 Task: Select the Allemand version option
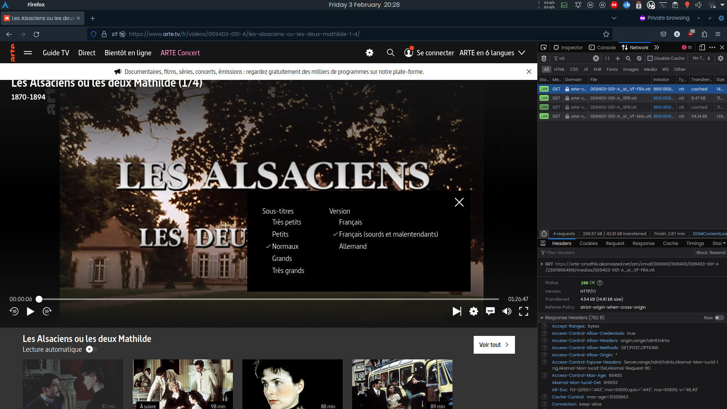tap(353, 247)
